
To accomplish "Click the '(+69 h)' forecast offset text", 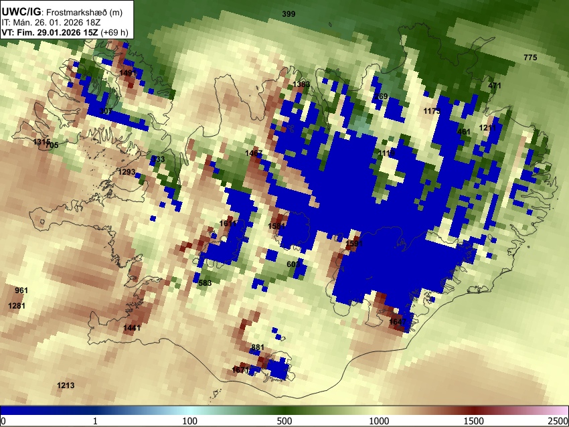I will tap(114, 32).
